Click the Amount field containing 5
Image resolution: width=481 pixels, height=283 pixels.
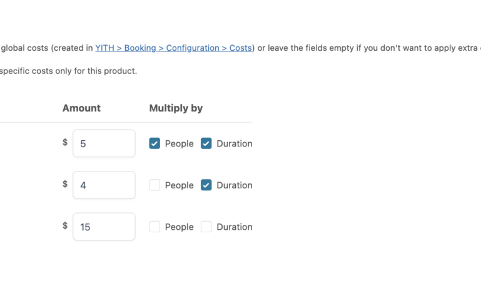click(104, 143)
